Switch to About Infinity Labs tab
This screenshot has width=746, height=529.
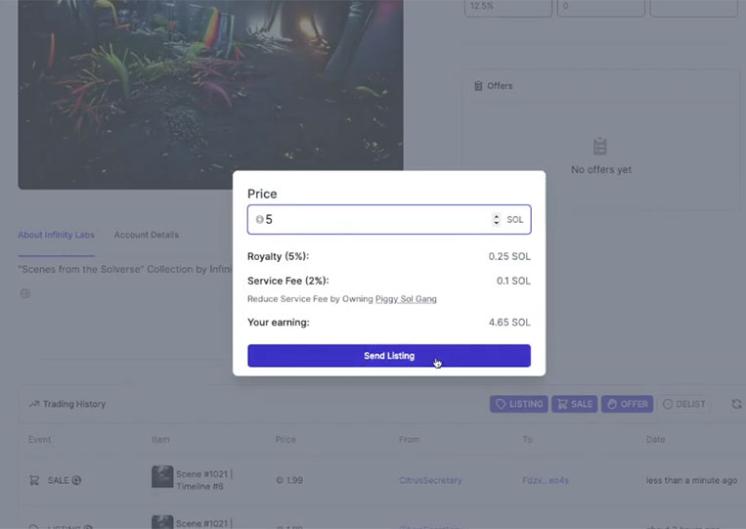click(x=56, y=235)
